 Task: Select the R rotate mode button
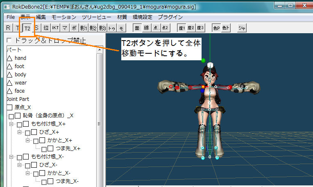(x=8, y=28)
